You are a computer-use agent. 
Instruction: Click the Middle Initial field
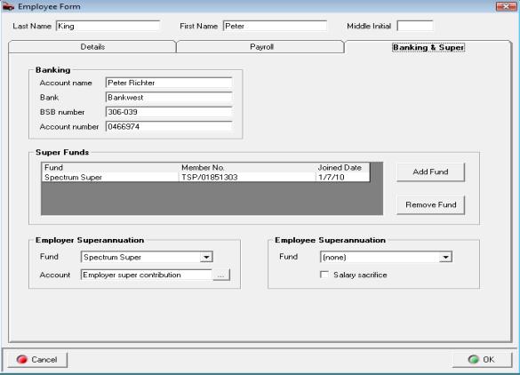(415, 26)
